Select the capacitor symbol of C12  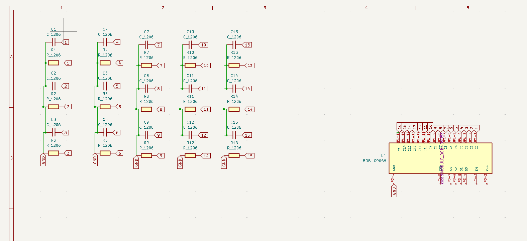pos(190,135)
